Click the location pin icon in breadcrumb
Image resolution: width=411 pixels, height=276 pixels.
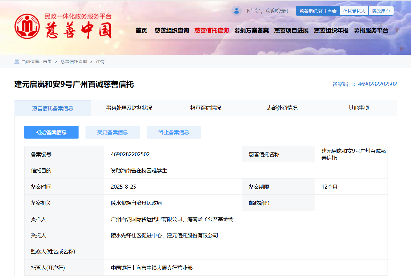17,62
